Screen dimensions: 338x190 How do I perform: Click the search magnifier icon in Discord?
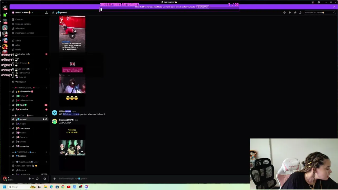point(334,12)
